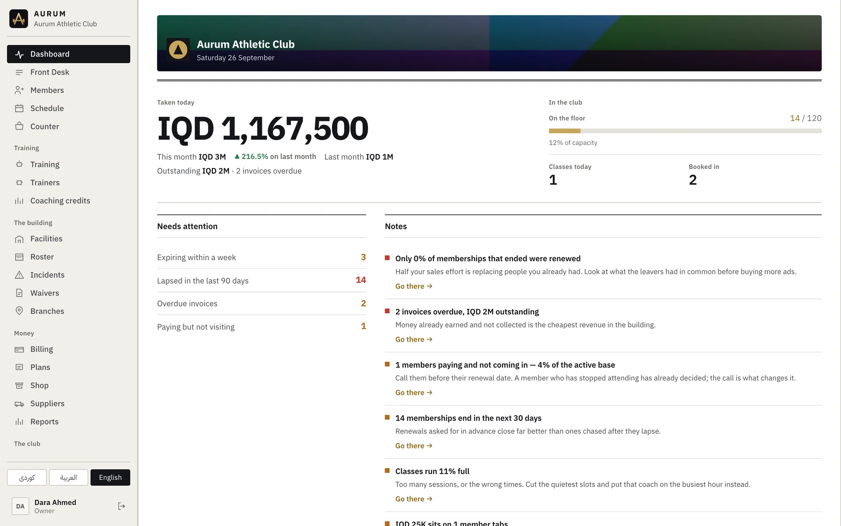This screenshot has width=841, height=526.
Task: Navigate to Schedule
Action: point(68,108)
